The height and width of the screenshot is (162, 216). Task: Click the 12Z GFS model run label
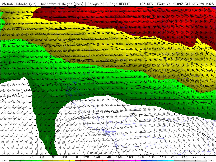146,4
